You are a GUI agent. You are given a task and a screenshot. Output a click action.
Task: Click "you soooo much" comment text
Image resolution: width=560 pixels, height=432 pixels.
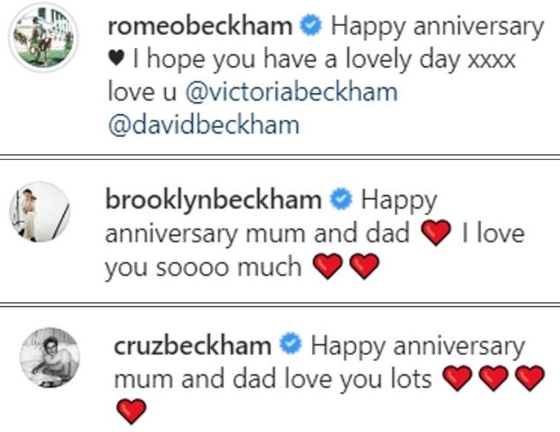coord(203,266)
